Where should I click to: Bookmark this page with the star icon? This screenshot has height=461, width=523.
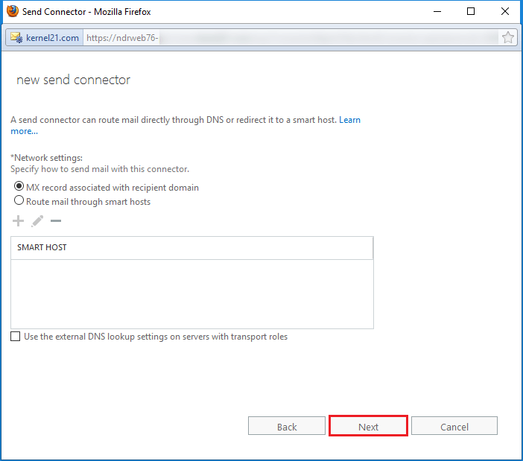coord(507,38)
